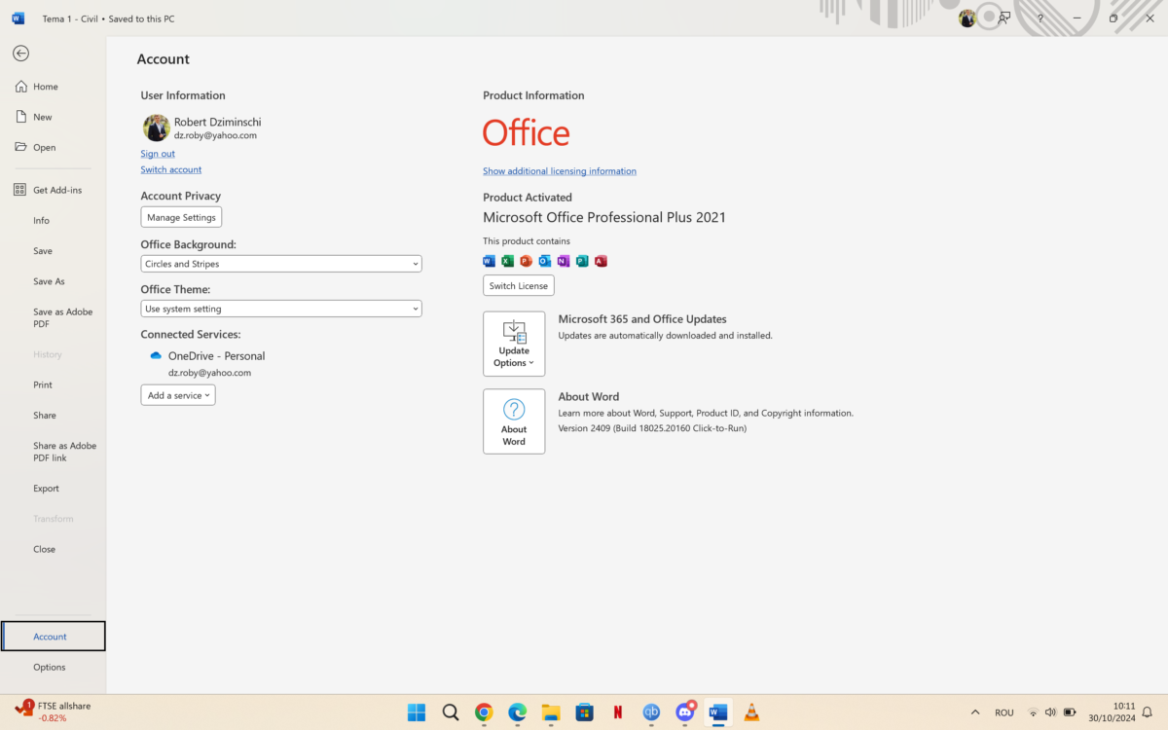1168x730 pixels.
Task: Open the Office Theme dropdown
Action: click(281, 309)
